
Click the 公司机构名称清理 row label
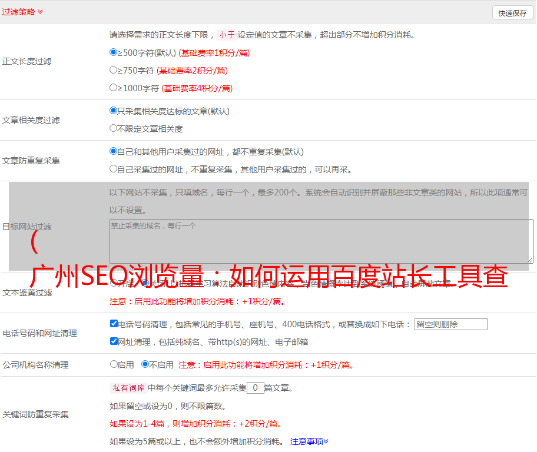pyautogui.click(x=35, y=365)
